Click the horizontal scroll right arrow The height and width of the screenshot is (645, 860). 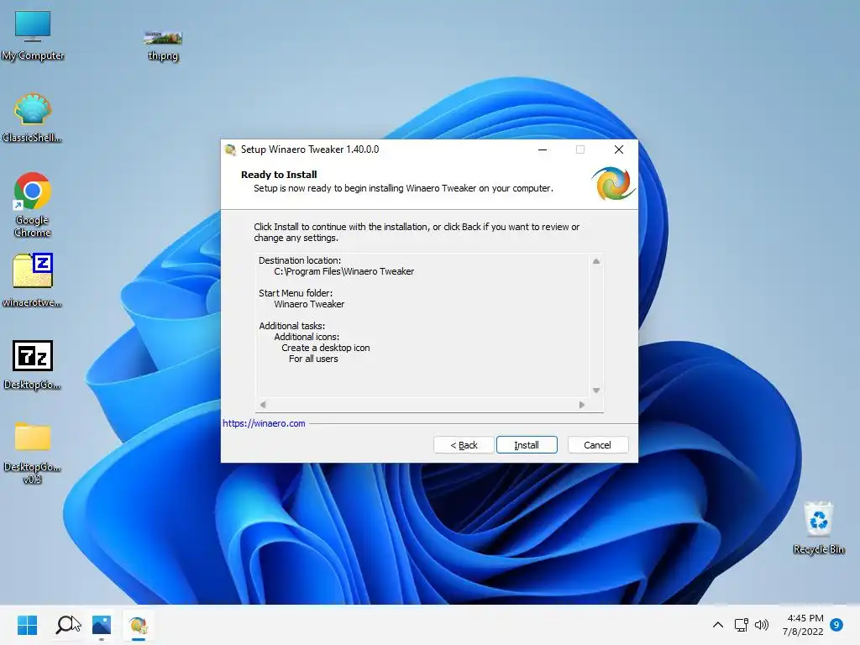582,405
